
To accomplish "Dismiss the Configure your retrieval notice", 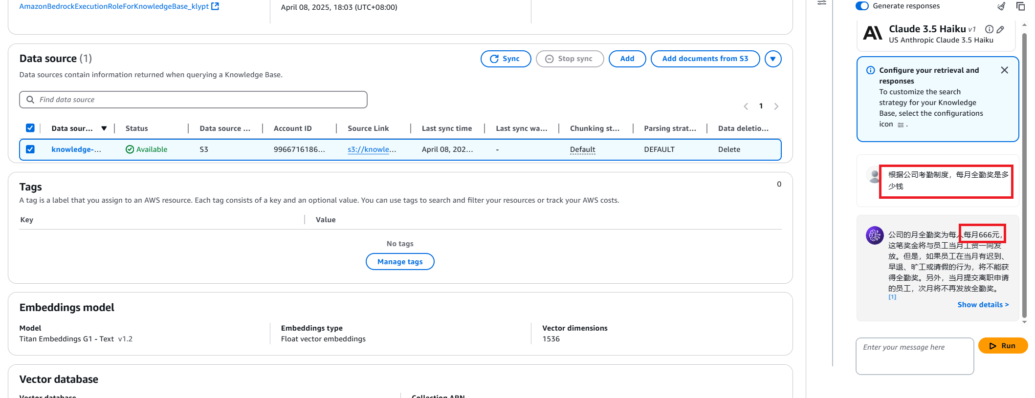I will point(1004,70).
